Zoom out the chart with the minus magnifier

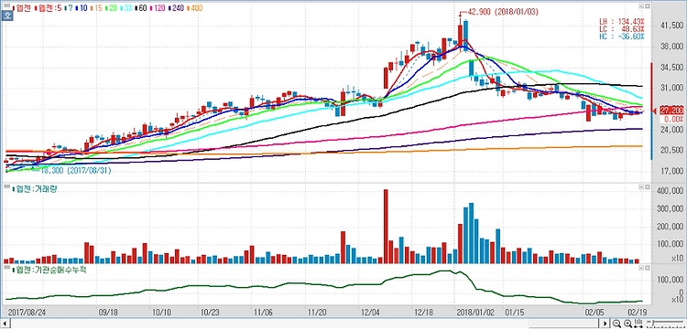(616, 324)
